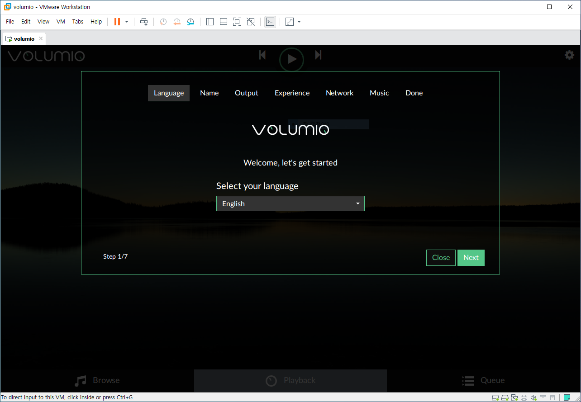Open the Help menu
This screenshot has height=402, width=581.
[x=96, y=22]
